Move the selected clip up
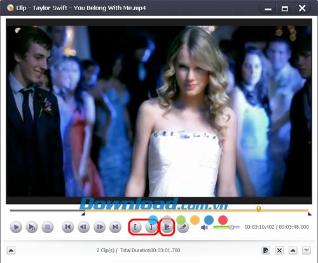Image resolution: width=318 pixels, height=263 pixels. click(293, 250)
